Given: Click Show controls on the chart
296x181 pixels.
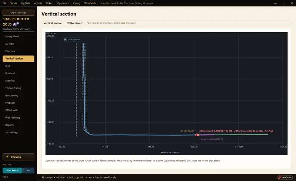Looking at the screenshot, I should [72, 40].
